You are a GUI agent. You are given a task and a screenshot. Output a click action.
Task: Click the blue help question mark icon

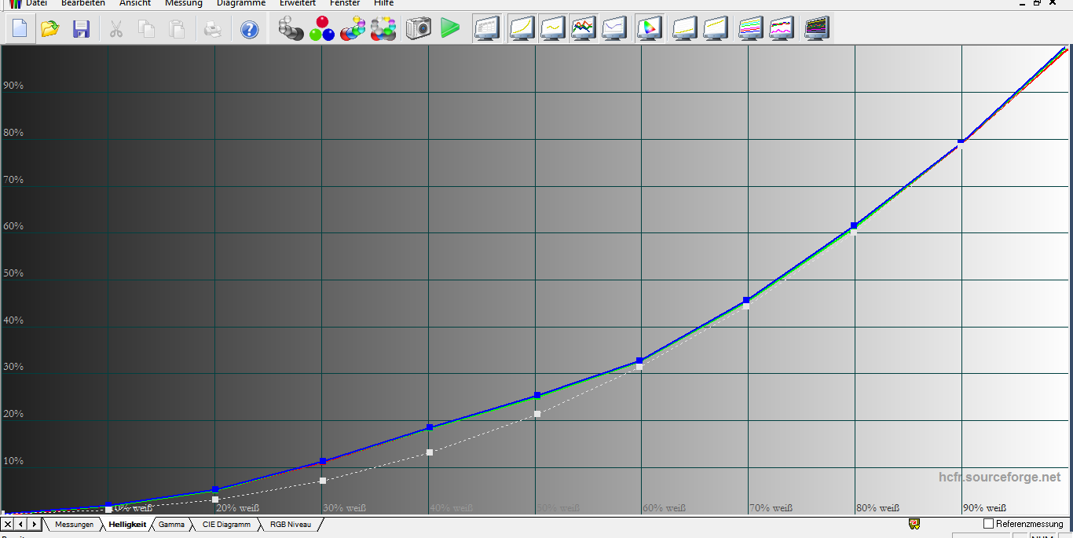[249, 30]
